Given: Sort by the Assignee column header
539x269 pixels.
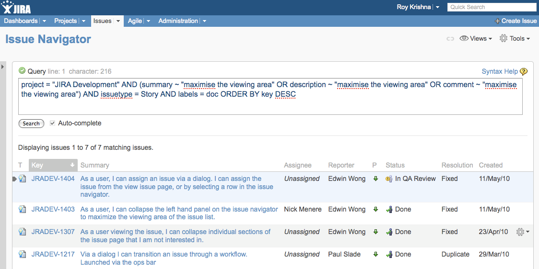Looking at the screenshot, I should (298, 165).
